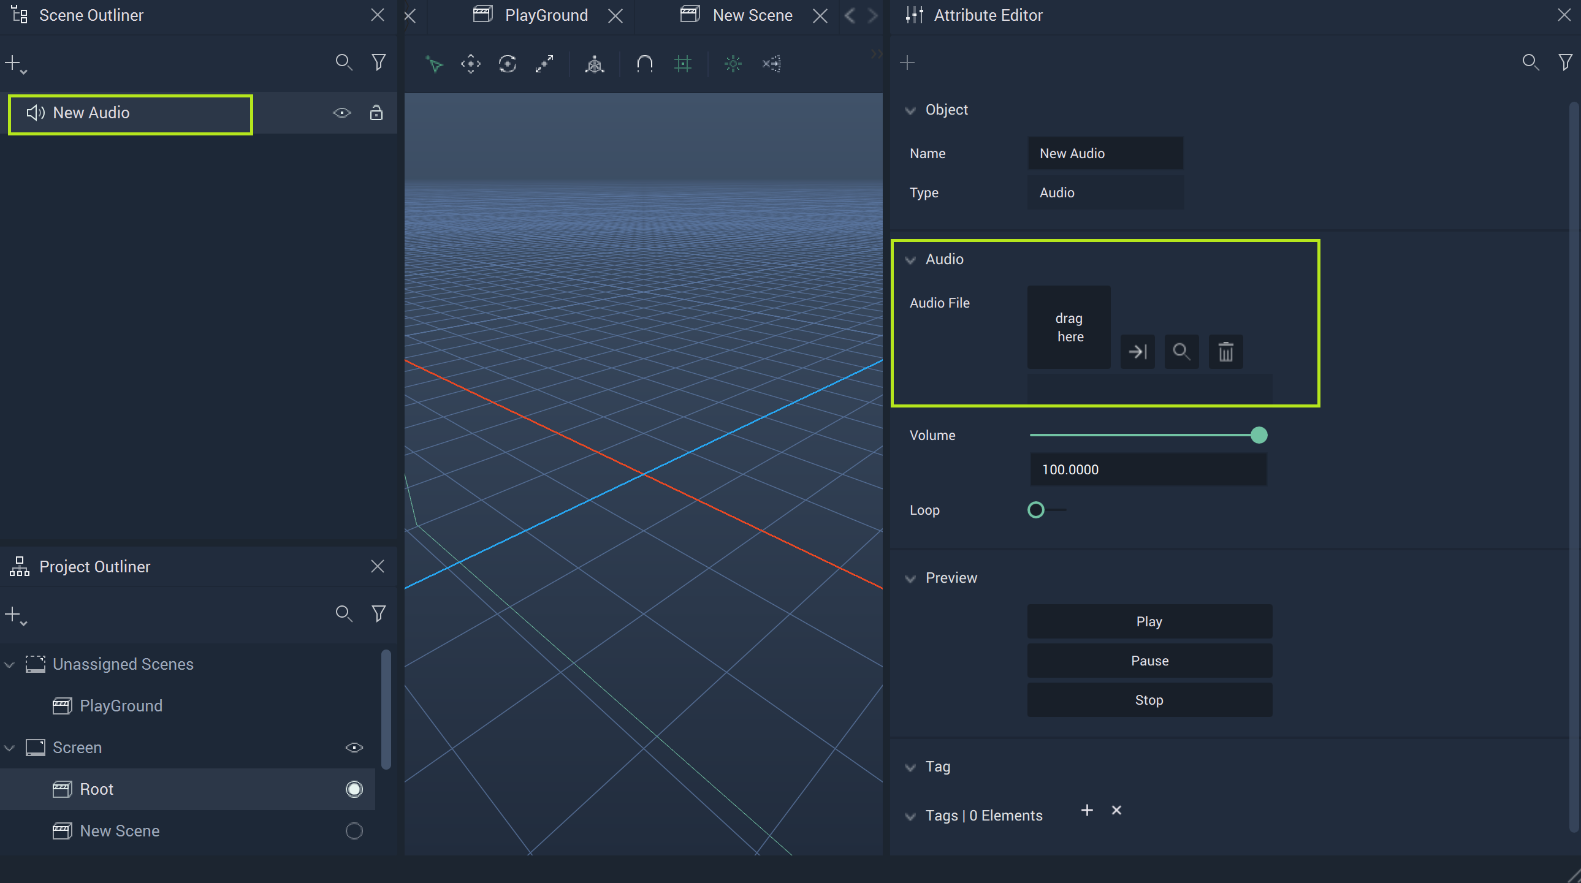Open the add dropdown arrow in Scene Outliner
The height and width of the screenshot is (883, 1581).
[x=24, y=72]
